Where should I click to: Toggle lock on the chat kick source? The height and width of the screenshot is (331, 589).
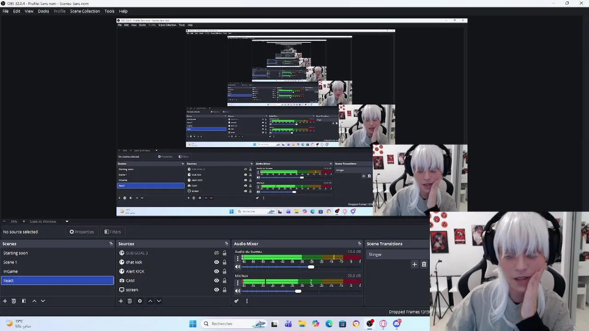[x=224, y=262]
